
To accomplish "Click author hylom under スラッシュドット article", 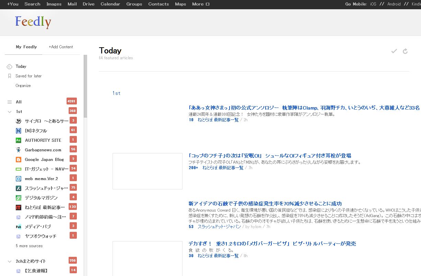I will pos(256,227).
